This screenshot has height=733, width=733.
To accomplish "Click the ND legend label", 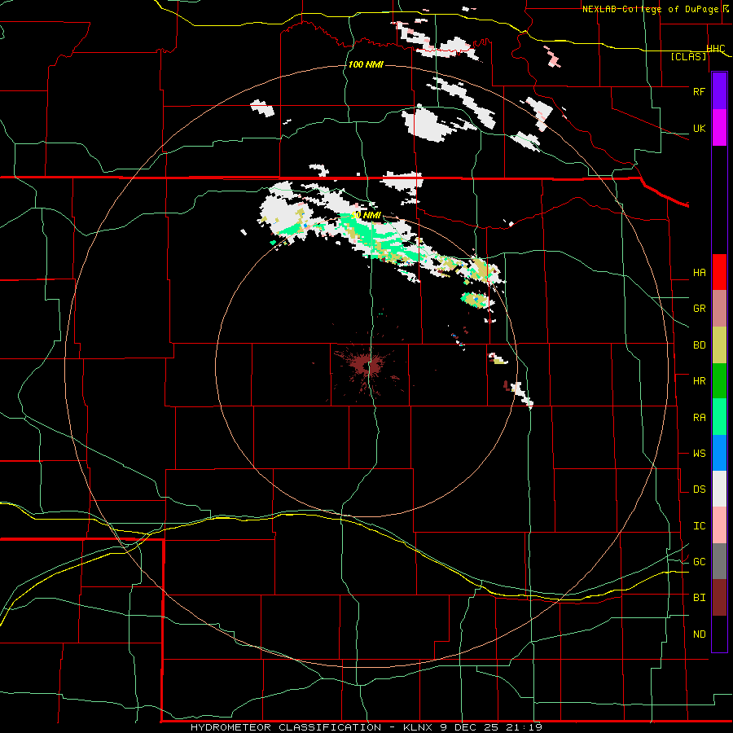I will 699,634.
